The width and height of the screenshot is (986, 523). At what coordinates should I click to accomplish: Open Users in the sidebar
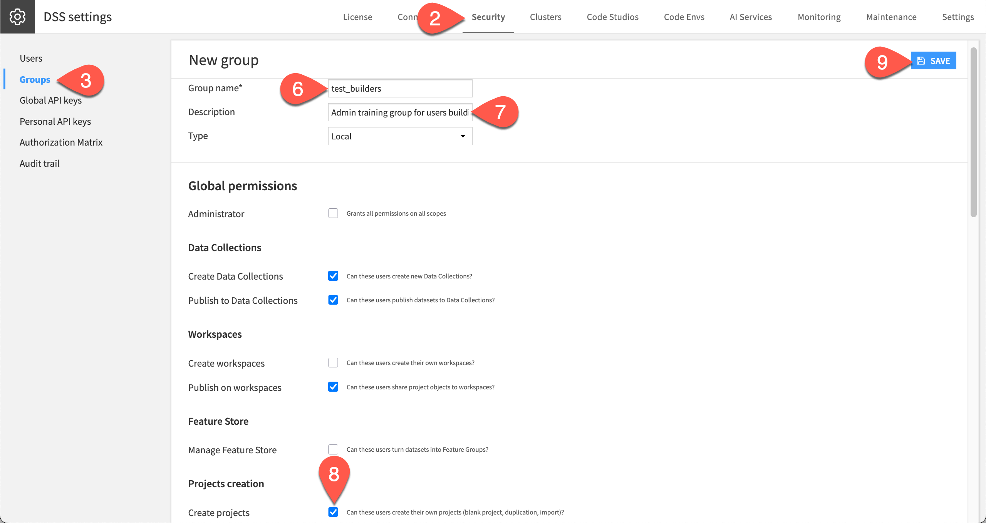click(x=31, y=58)
